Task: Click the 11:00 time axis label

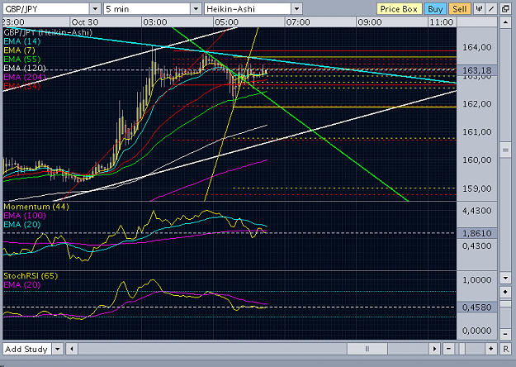Action: tap(442, 22)
